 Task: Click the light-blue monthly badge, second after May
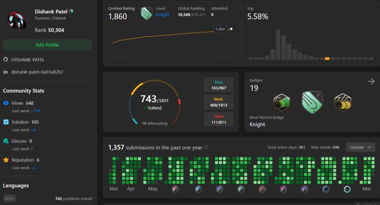click(x=199, y=189)
